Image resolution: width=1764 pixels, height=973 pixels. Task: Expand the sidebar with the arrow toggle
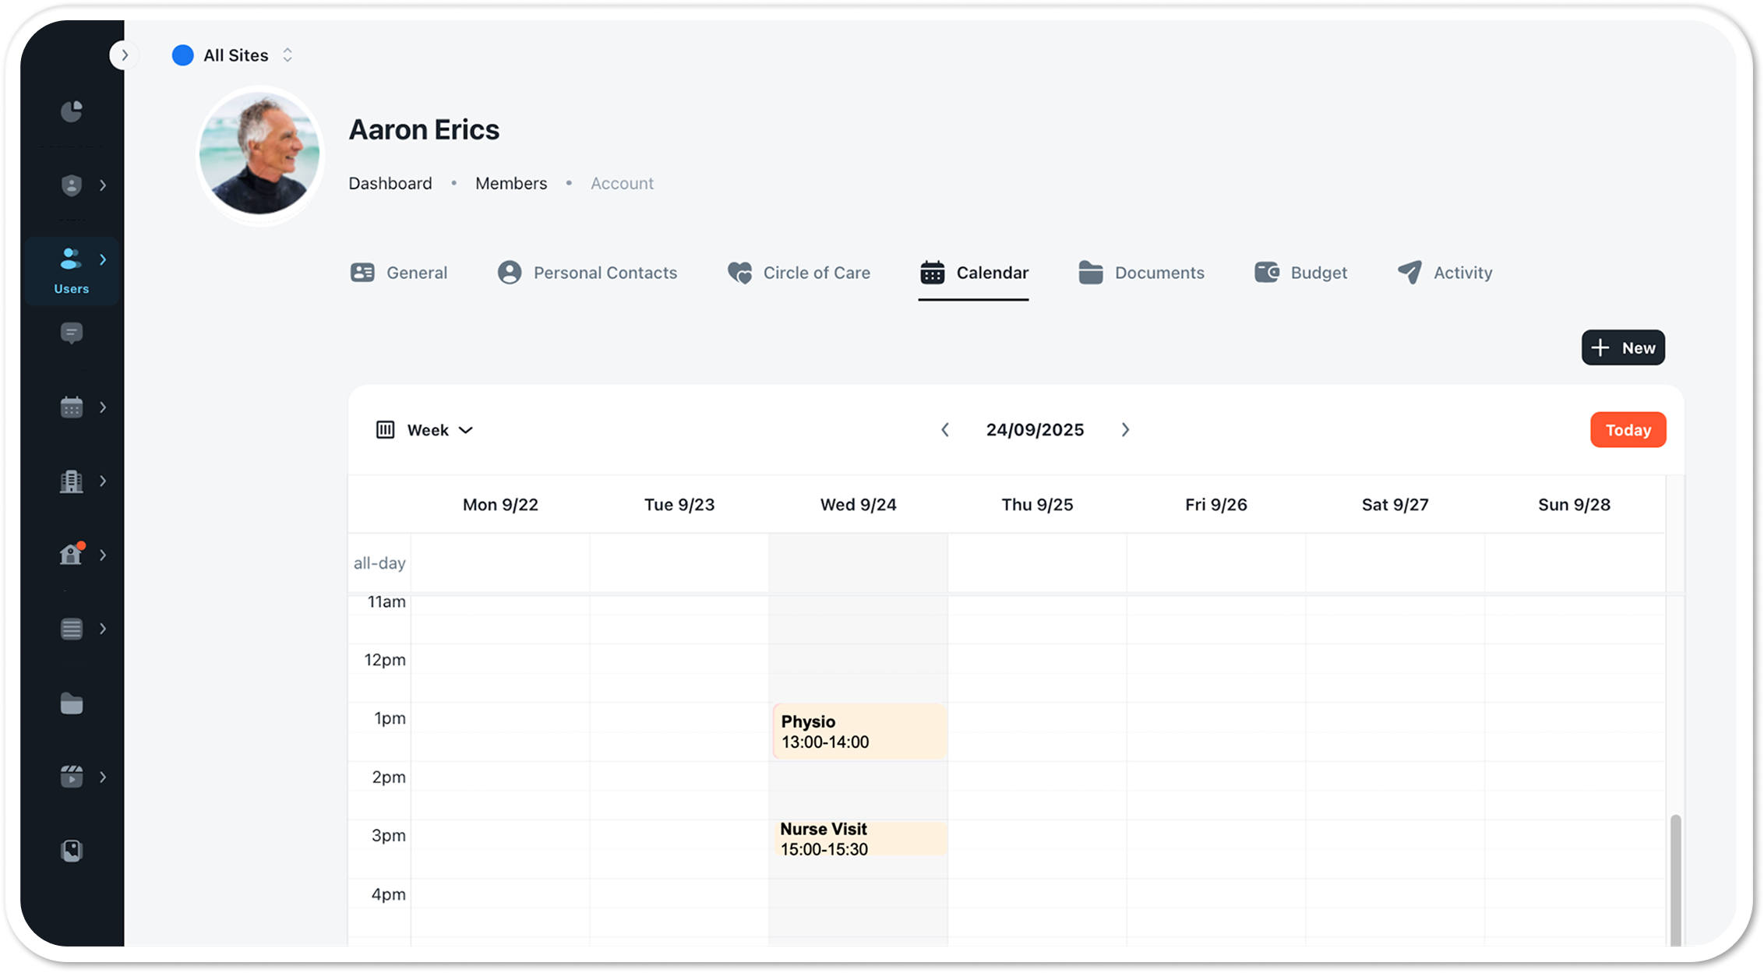[124, 55]
